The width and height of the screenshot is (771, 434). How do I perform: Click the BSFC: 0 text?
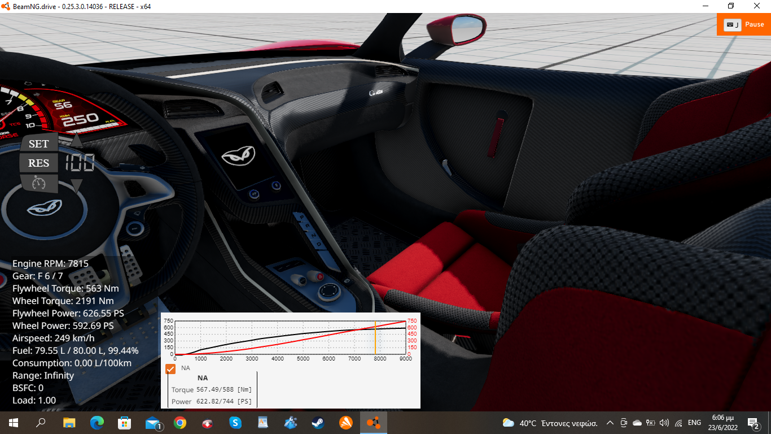pos(28,388)
